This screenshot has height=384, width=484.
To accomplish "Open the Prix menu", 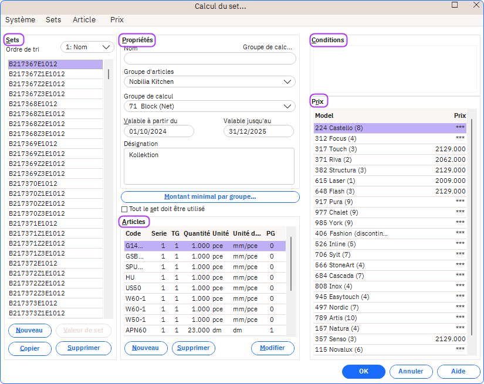I will 117,19.
